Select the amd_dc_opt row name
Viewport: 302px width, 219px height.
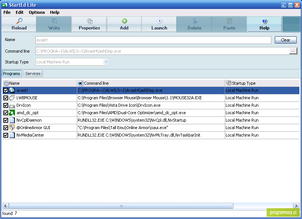click(x=28, y=113)
